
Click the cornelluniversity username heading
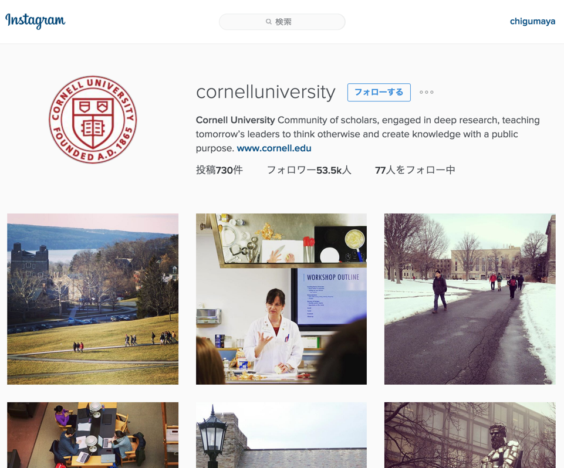[x=265, y=93]
